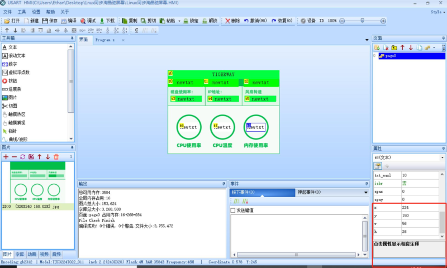447x268 pixels.
Task: Click the 保存 (Save) toolbar button
Action: (50, 21)
